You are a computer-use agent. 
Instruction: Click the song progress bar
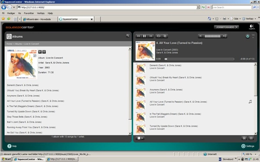click(x=199, y=59)
